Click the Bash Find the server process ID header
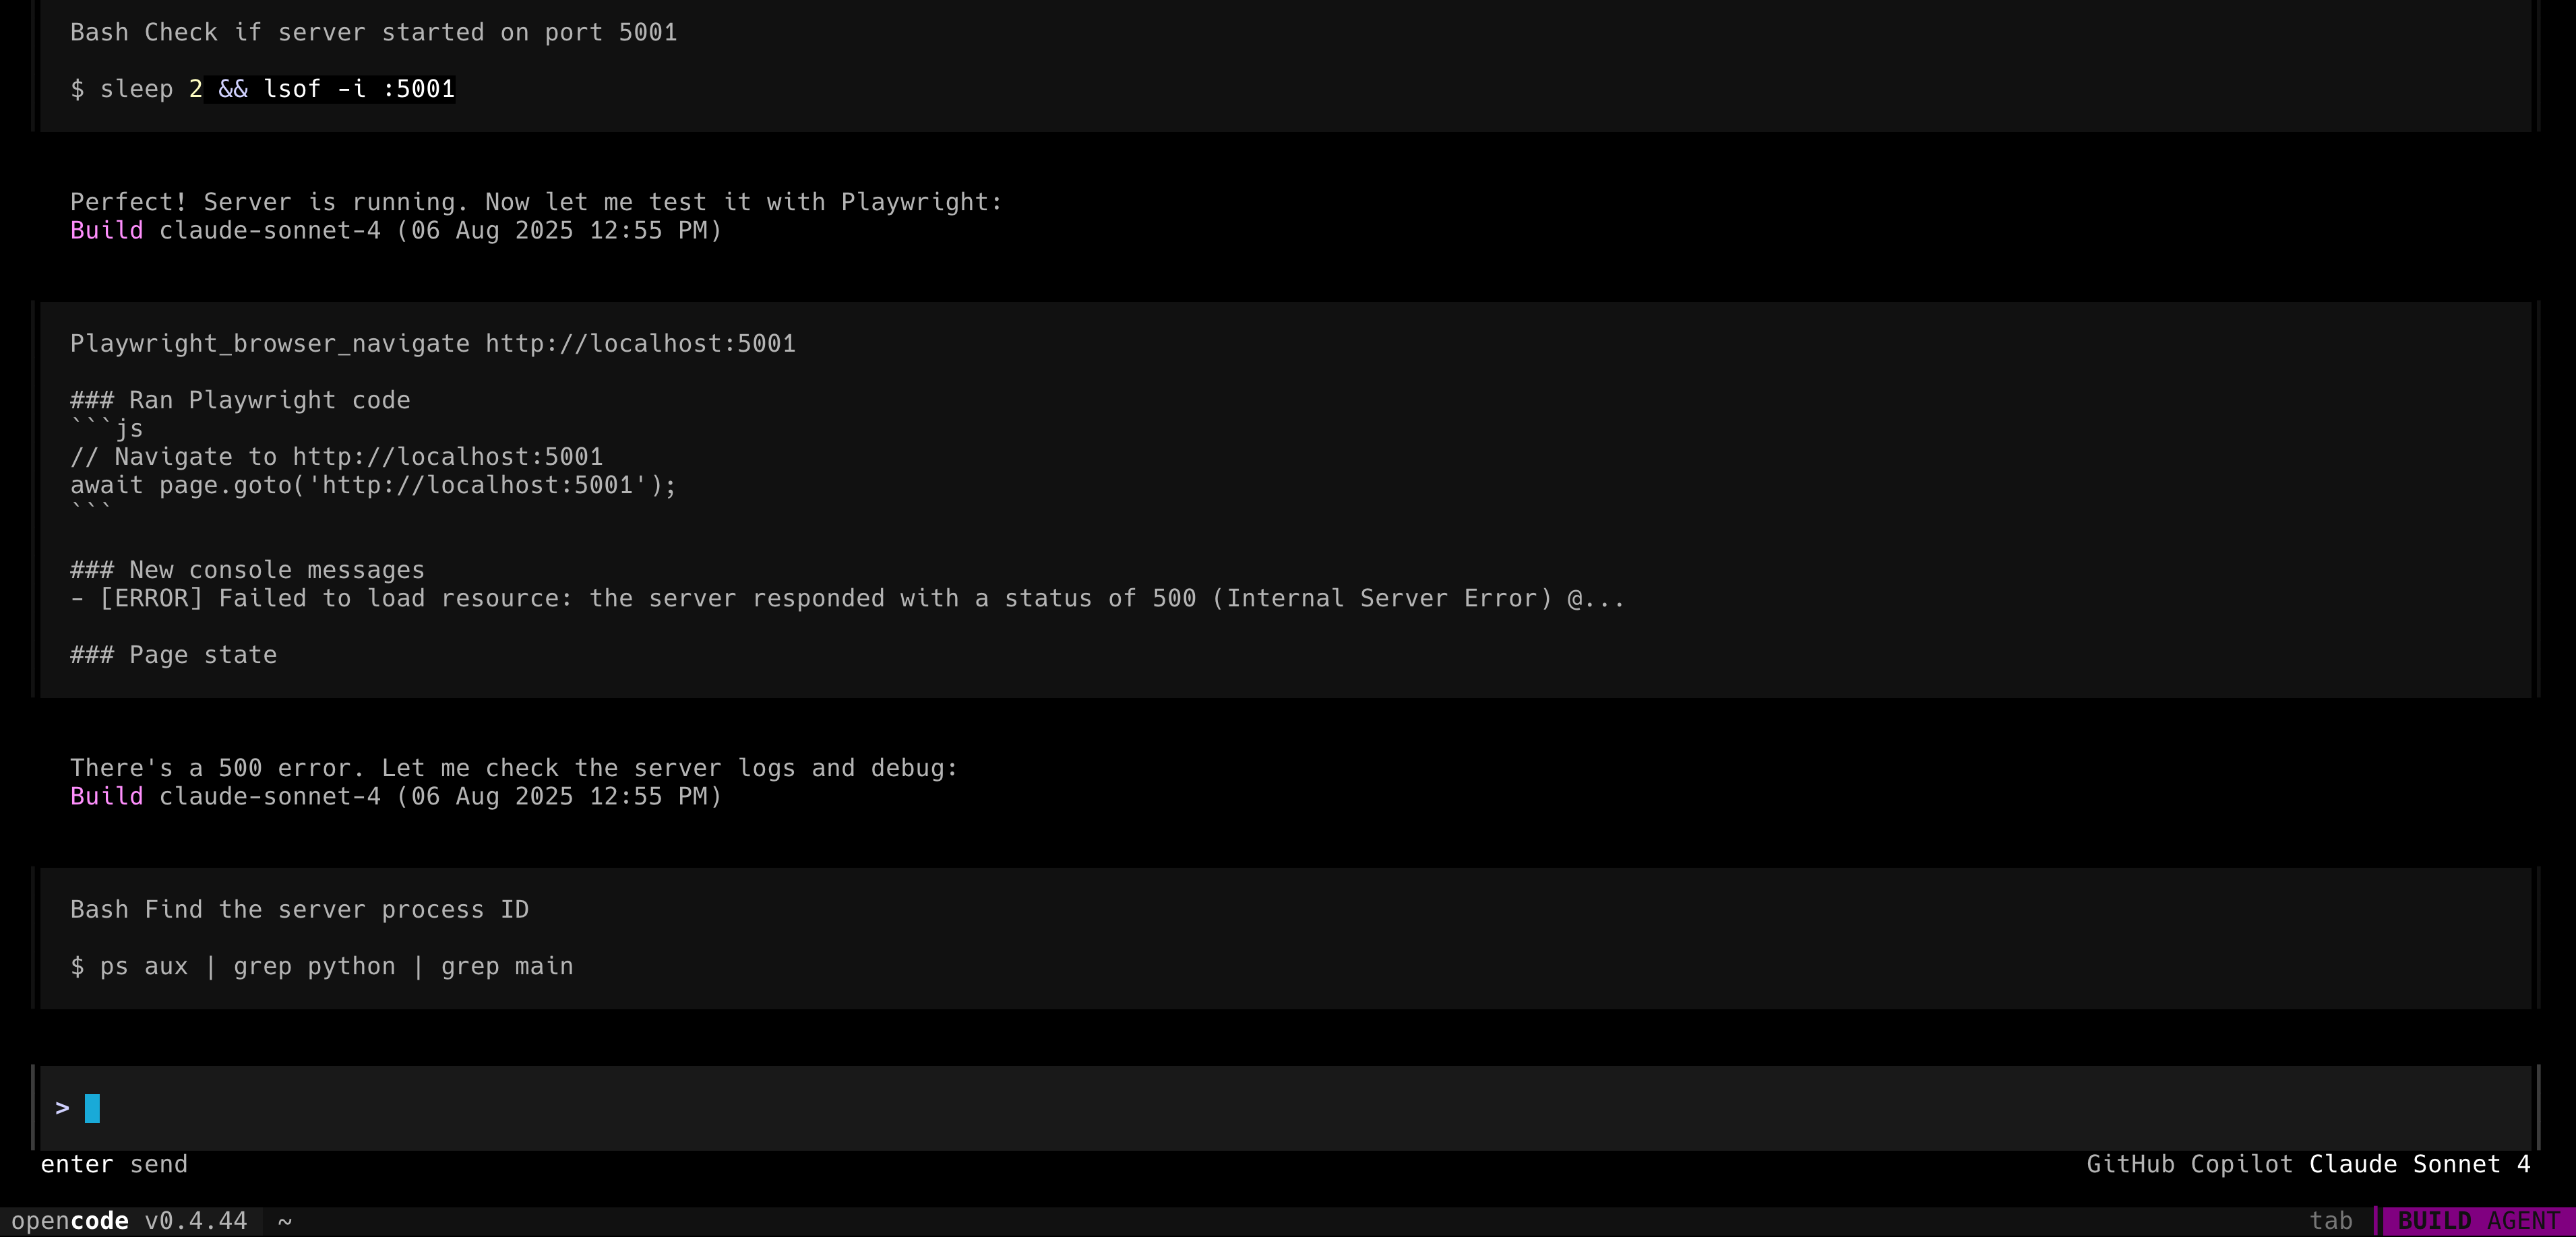2576x1237 pixels. click(x=300, y=910)
